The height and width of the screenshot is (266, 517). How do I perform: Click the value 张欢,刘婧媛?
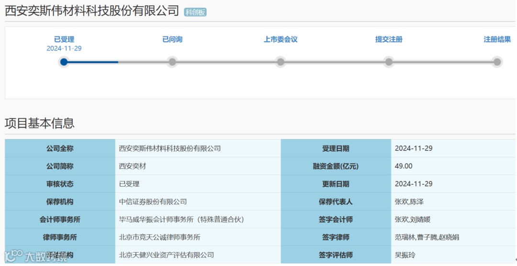point(413,220)
